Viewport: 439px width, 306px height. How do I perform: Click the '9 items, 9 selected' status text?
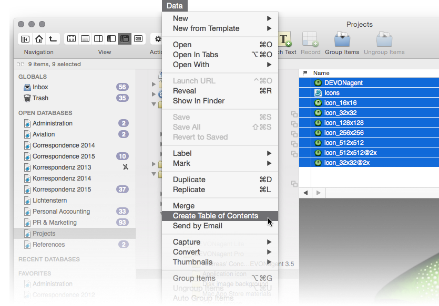click(x=54, y=64)
